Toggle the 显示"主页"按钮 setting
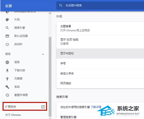144x119 pixels. (100, 42)
